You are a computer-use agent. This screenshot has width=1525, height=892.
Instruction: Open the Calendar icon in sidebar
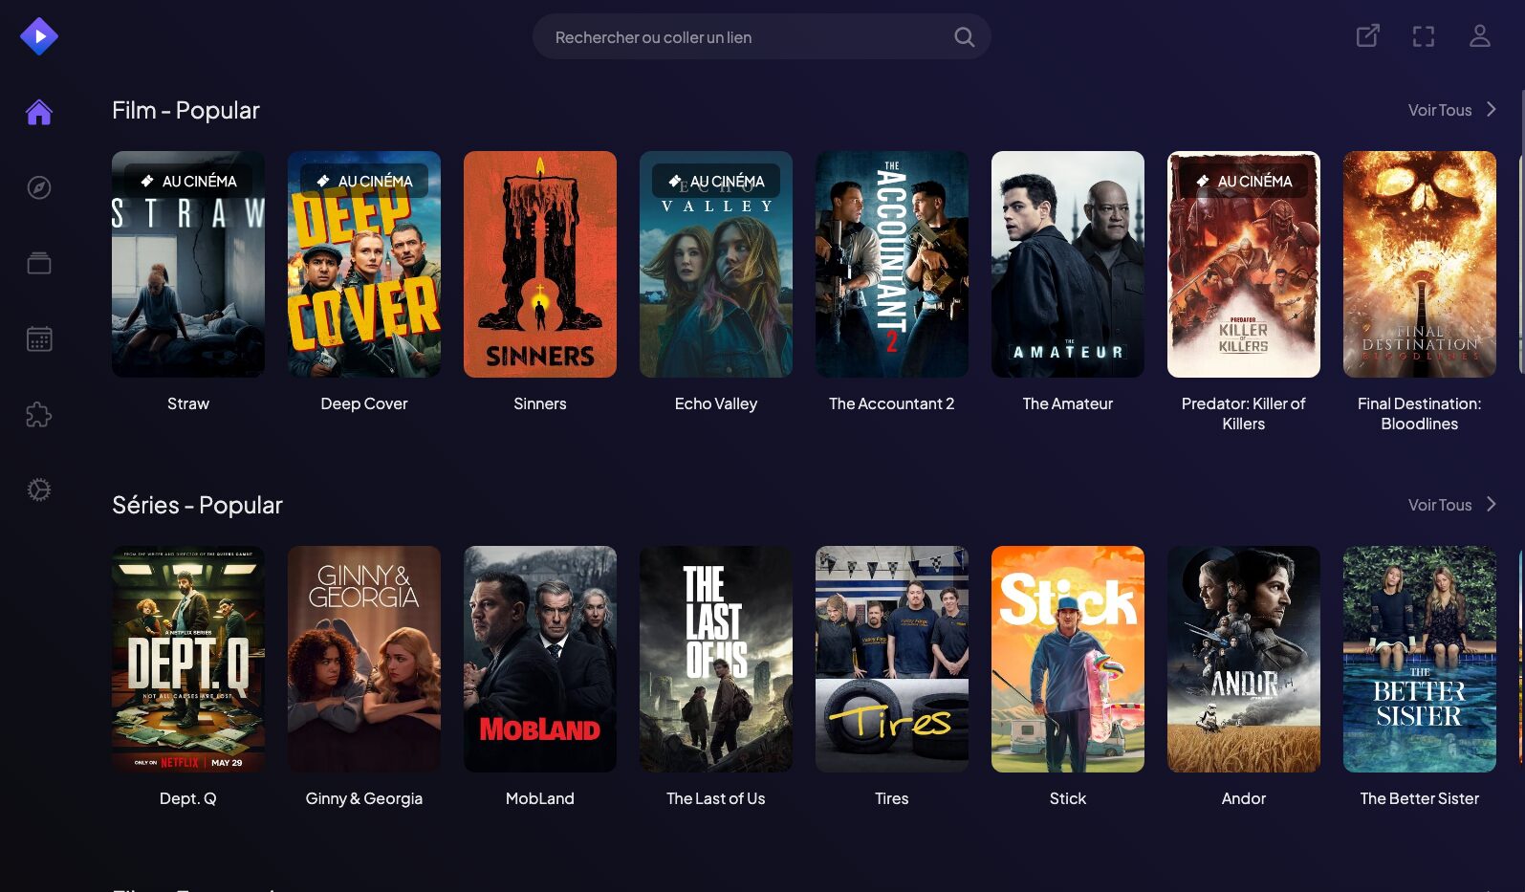coord(39,338)
